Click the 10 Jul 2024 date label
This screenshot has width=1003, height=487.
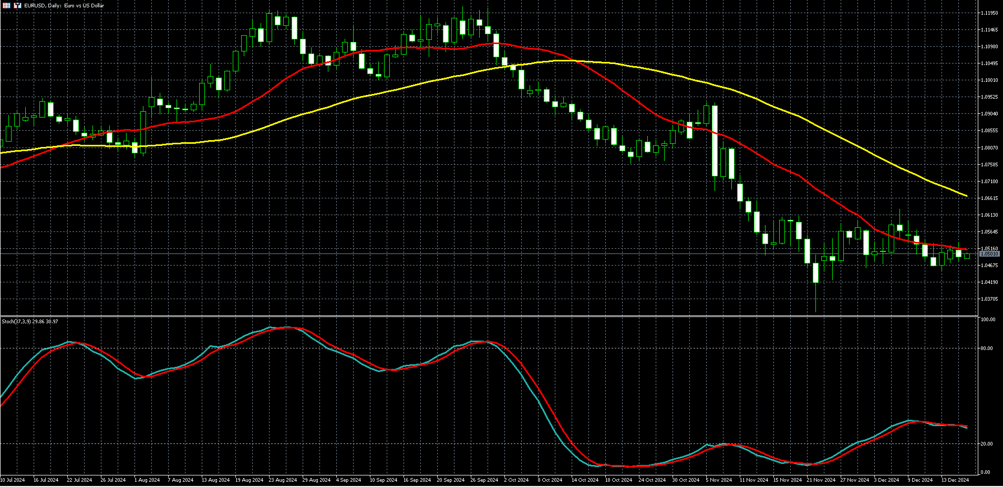point(13,480)
